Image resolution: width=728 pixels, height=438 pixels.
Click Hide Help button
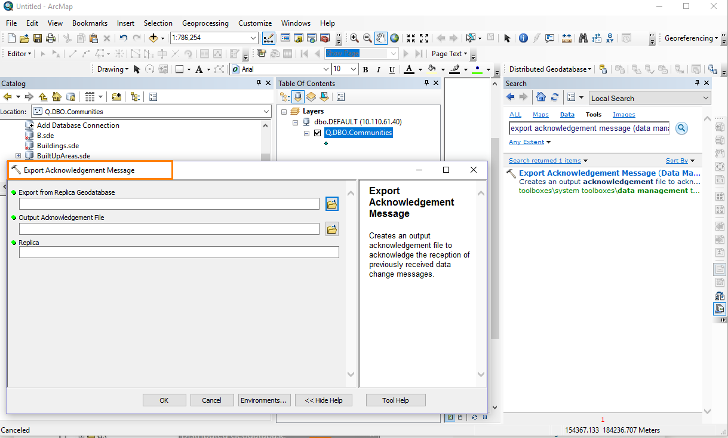tap(323, 400)
